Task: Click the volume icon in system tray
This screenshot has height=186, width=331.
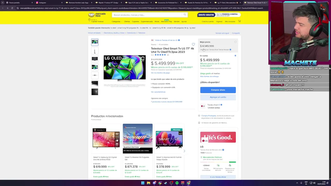Action: click(314, 183)
